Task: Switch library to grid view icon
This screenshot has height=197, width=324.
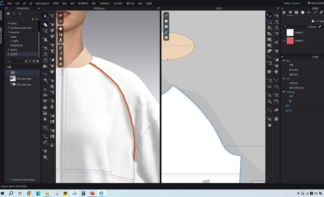Action: click(x=38, y=61)
